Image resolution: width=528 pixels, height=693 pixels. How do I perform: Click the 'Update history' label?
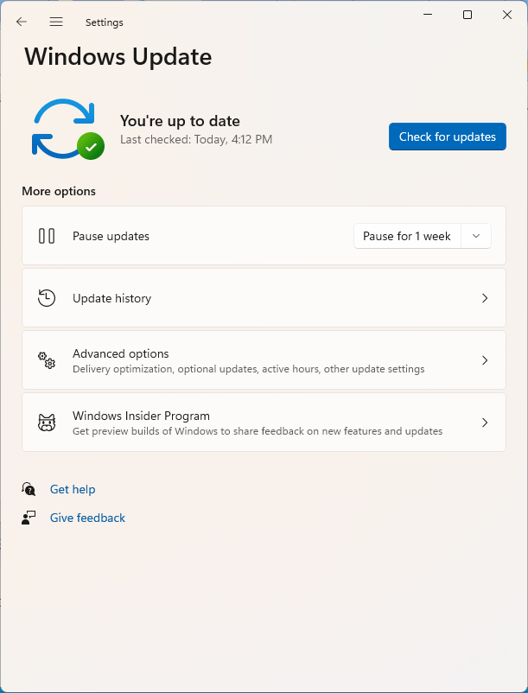coord(111,298)
